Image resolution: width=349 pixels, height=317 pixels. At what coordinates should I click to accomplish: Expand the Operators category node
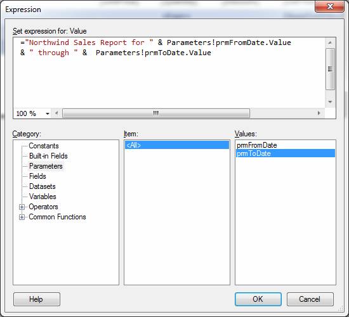tap(22, 207)
